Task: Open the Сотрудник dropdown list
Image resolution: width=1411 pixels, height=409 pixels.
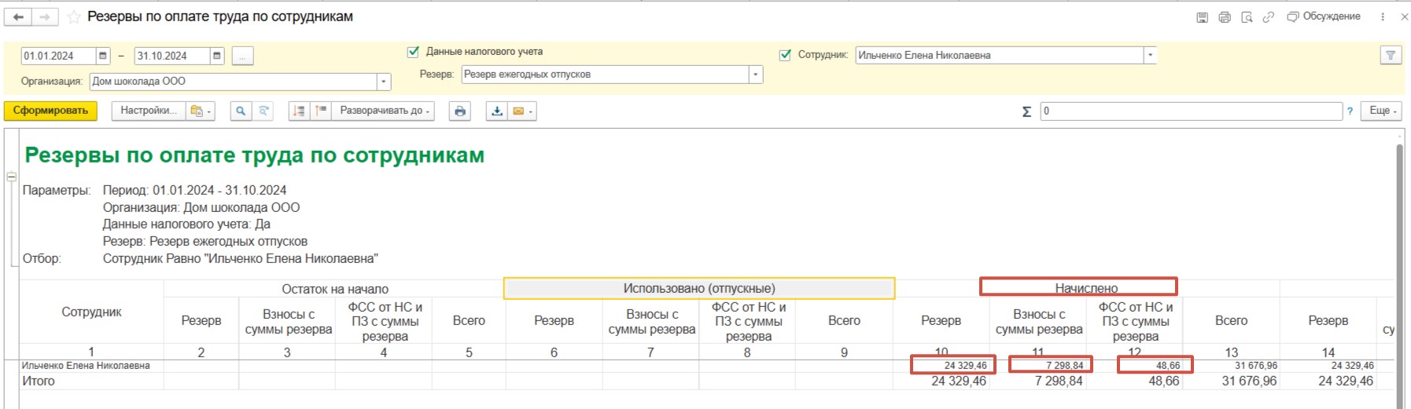Action: 1150,55
